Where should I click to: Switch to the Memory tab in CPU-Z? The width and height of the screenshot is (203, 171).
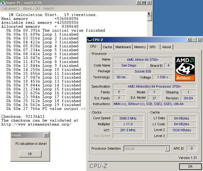click(140, 47)
